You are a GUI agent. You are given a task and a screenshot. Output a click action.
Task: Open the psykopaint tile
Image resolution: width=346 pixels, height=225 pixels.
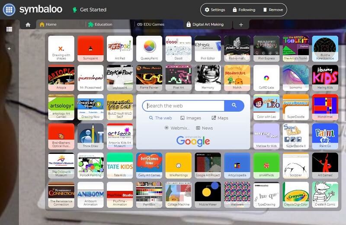click(x=120, y=78)
